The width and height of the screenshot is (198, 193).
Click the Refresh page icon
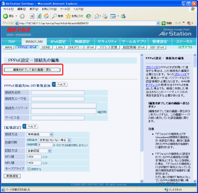[39, 16]
